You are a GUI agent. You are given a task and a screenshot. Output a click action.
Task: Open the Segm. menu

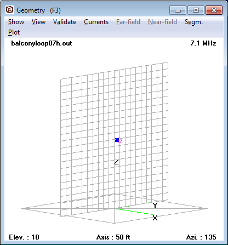click(193, 22)
